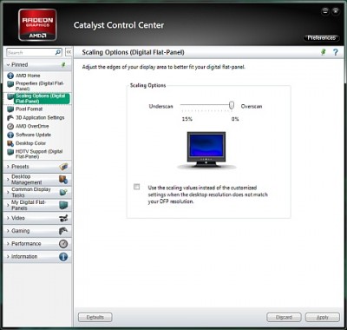Open 3D Application Settings page
Viewport: 347px width, 330px height.
40,118
